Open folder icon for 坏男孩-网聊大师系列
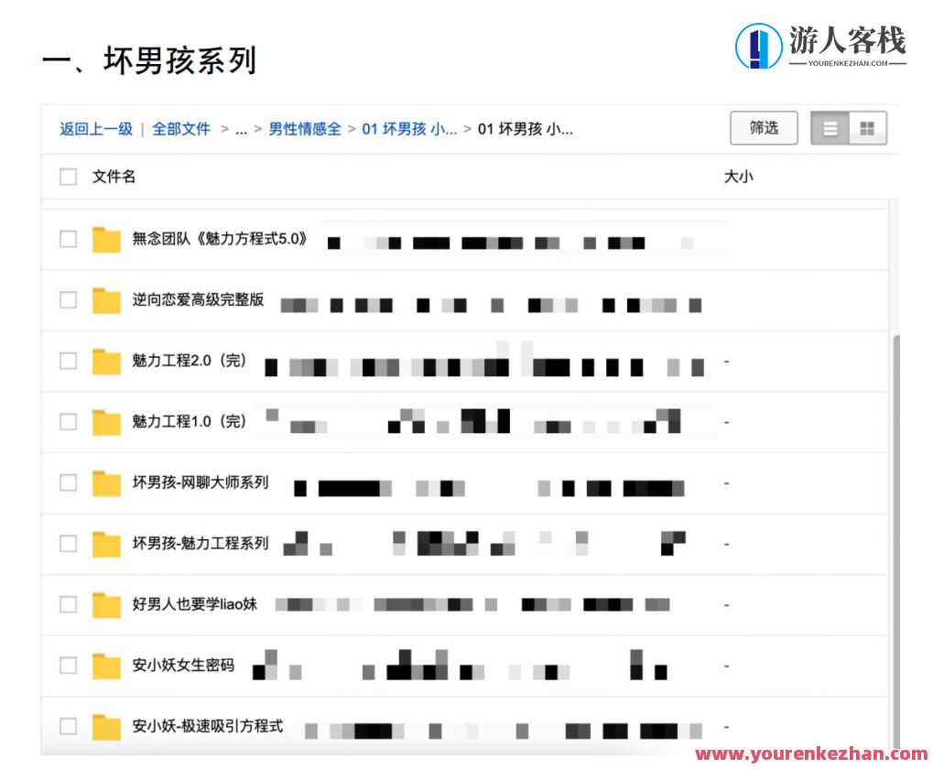This screenshot has height=769, width=933. pyautogui.click(x=106, y=483)
